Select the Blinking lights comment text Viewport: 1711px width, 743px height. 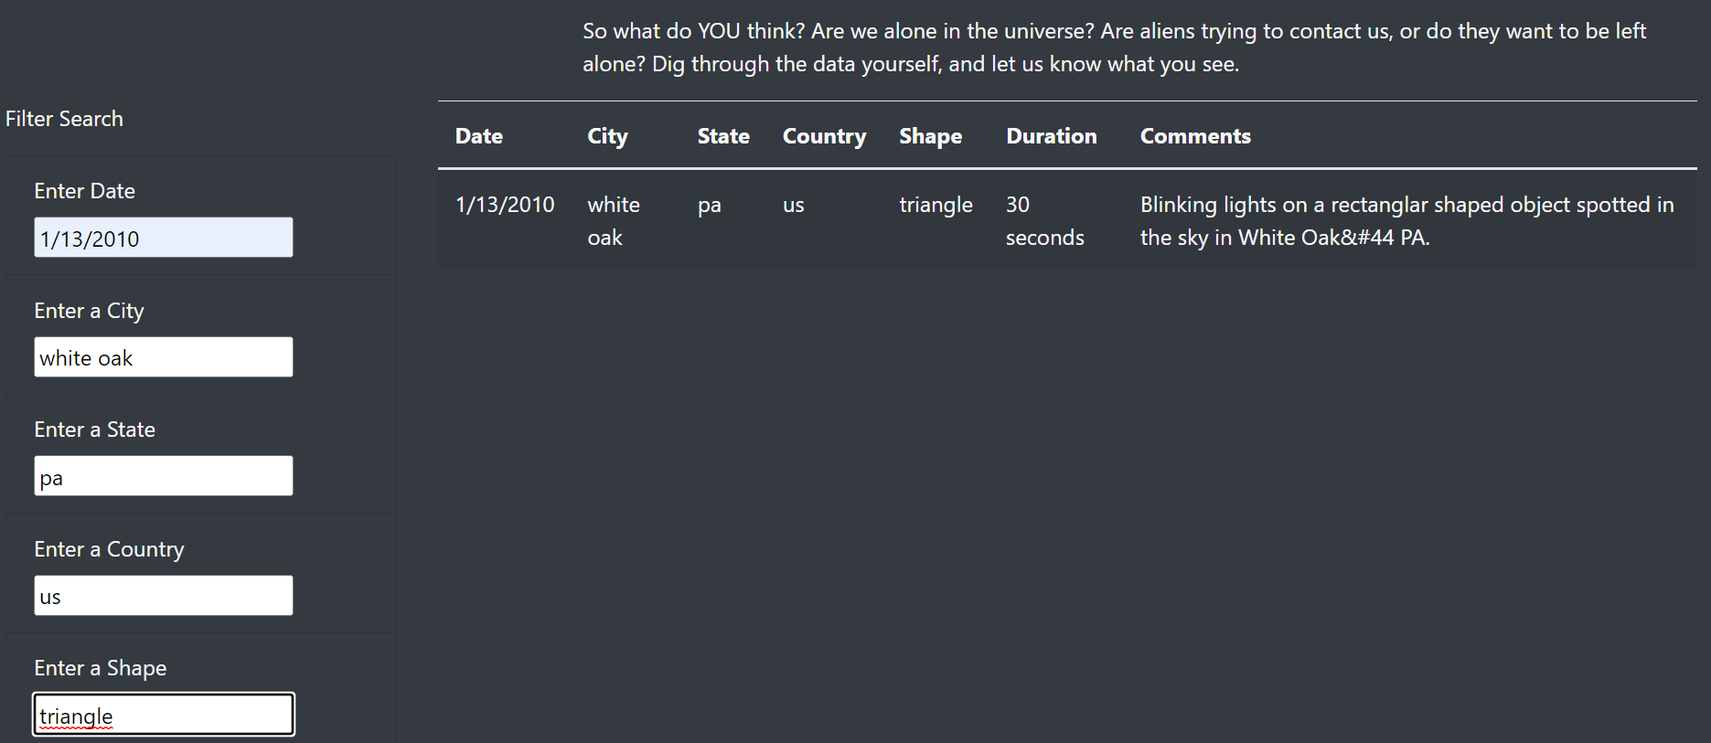(1406, 221)
